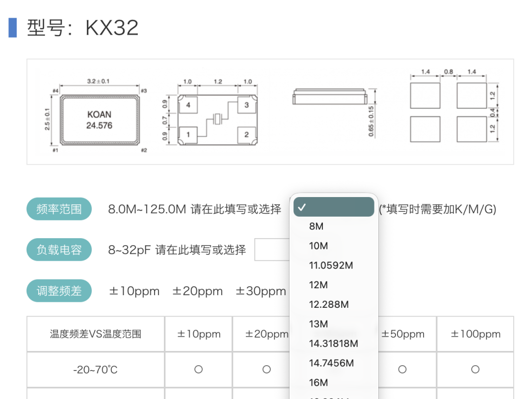Click the ±100ppm table column header

[x=475, y=334]
